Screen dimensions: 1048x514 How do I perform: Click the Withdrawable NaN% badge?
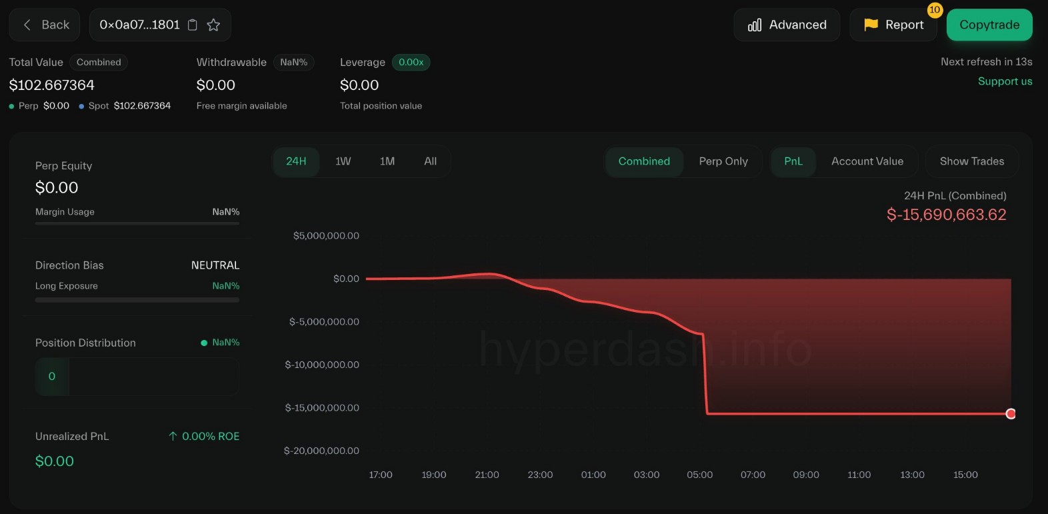(293, 62)
